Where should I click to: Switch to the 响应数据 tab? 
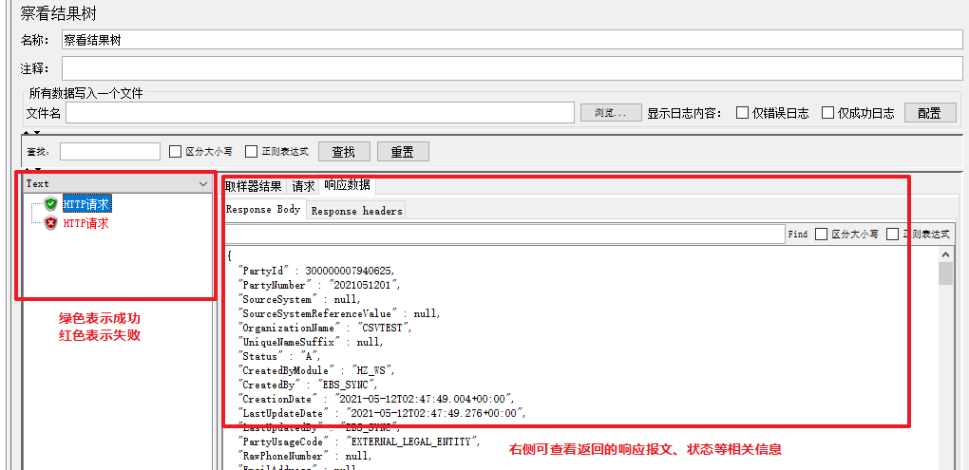click(348, 185)
